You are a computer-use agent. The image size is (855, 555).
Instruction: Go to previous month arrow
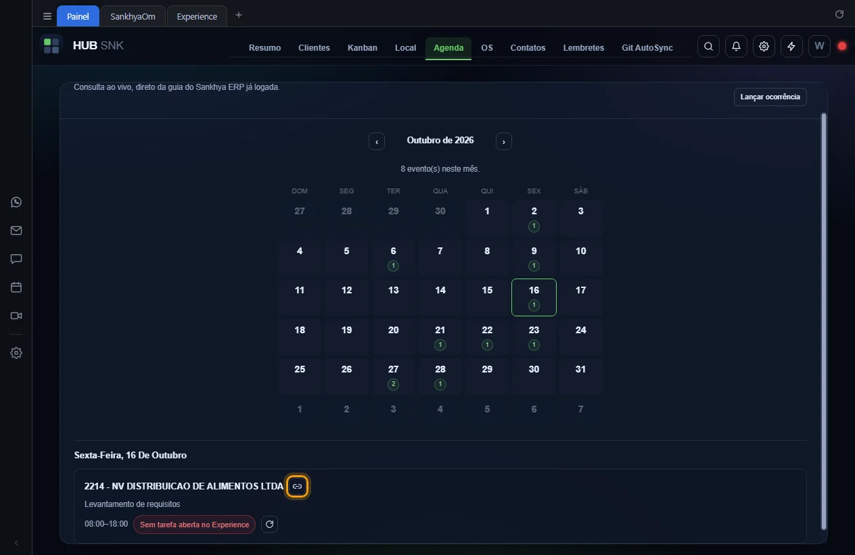click(x=377, y=141)
